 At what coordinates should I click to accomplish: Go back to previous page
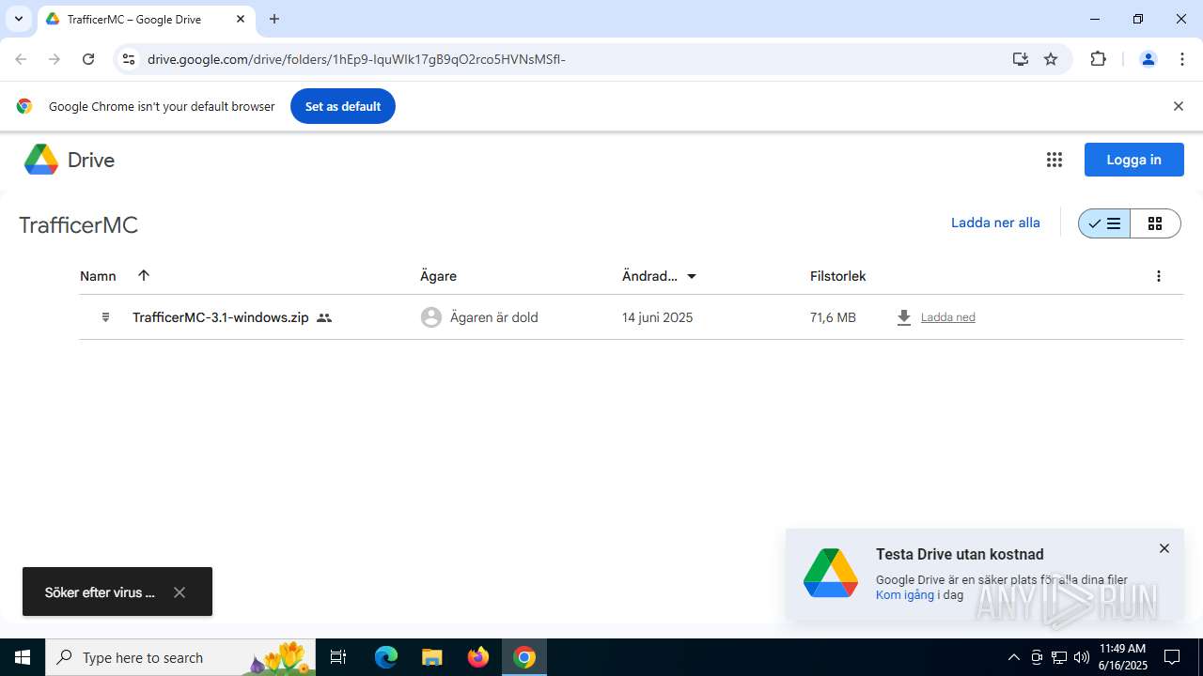(21, 59)
